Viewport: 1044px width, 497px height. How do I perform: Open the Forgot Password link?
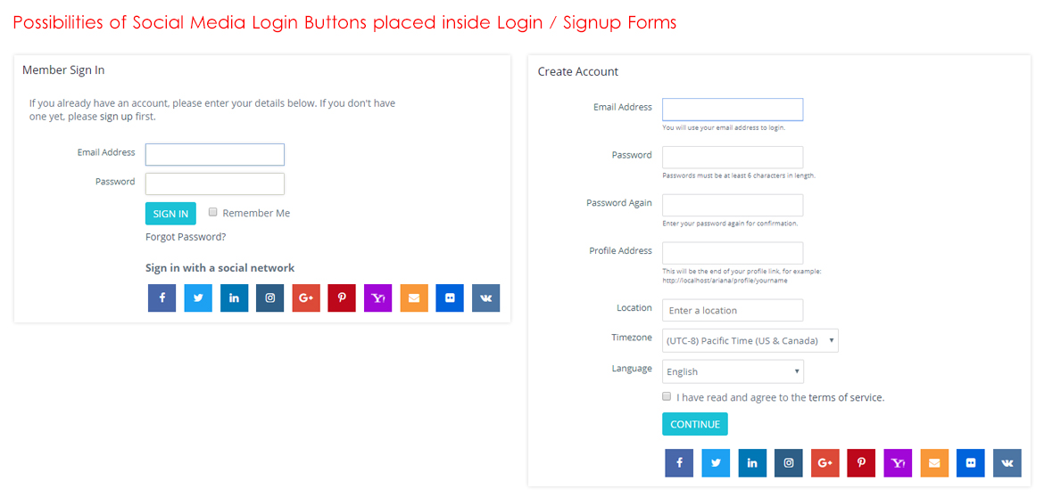(x=186, y=237)
